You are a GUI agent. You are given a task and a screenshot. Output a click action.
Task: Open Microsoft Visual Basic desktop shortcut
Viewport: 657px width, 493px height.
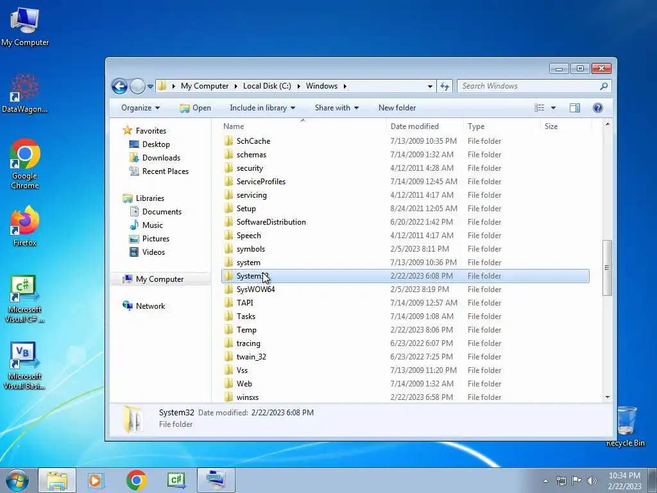click(x=25, y=365)
